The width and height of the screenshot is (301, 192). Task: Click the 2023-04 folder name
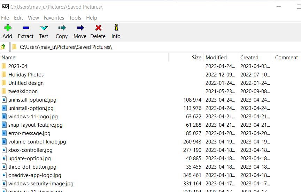[18, 66]
